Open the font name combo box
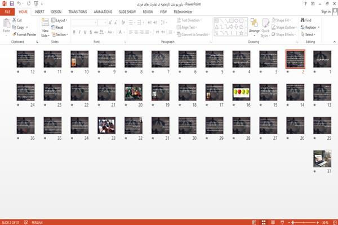This screenshot has width=338, height=225. click(x=84, y=23)
